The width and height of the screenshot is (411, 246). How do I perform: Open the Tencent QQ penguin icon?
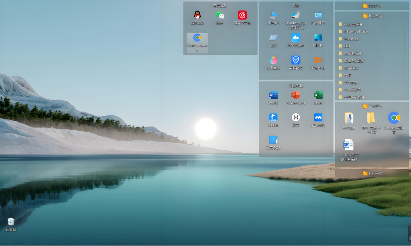click(197, 16)
